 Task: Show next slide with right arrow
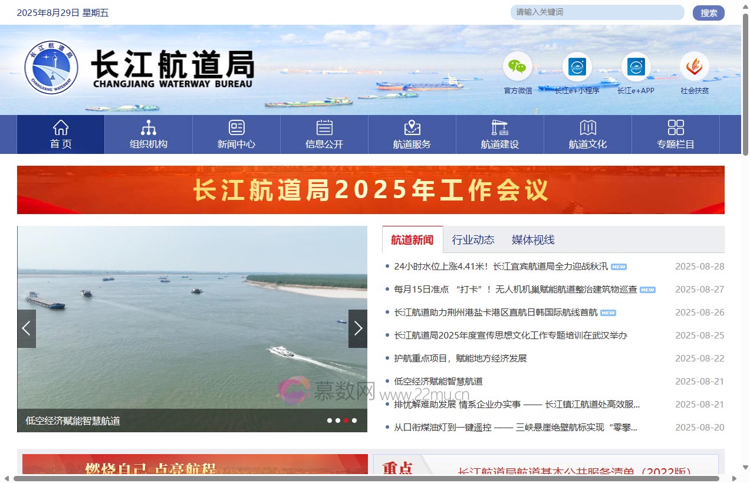[358, 328]
